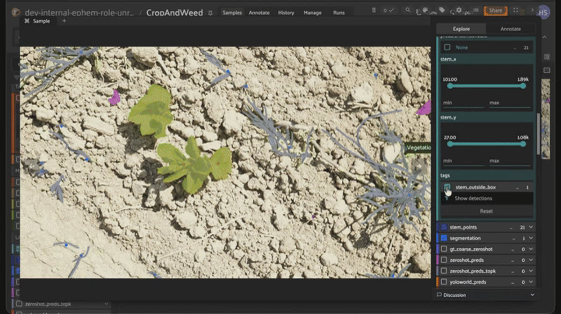
Task: Toggle zeroshot_preds_topk checkbox in background left sidebar
Action: pos(19,304)
